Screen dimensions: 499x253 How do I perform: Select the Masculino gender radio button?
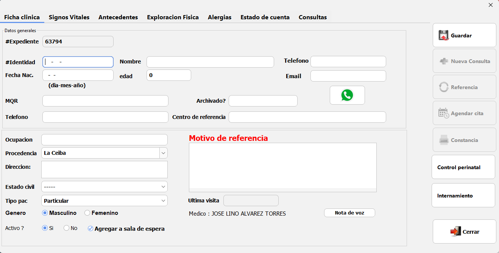coord(45,213)
